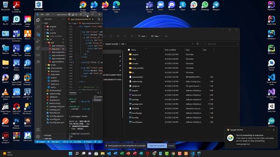Open Discord desktop shortcut
Image resolution: width=280 pixels, height=157 pixels.
coord(171,6)
